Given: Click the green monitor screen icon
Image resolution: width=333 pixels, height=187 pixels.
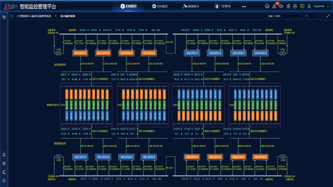Looking at the screenshot, I should click(x=302, y=6).
